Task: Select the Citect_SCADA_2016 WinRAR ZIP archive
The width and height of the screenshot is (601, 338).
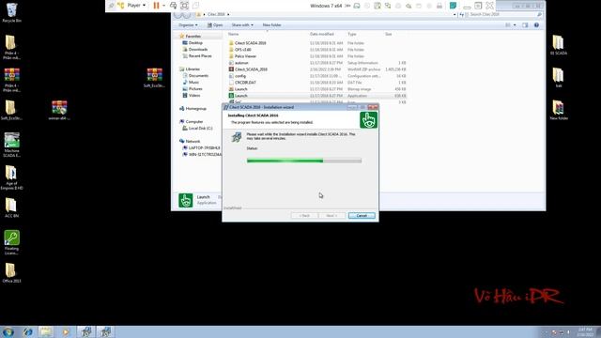Action: coord(317,69)
